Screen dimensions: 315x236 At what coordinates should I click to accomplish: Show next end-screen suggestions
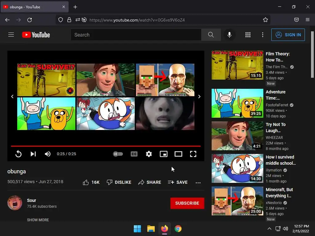tap(199, 96)
